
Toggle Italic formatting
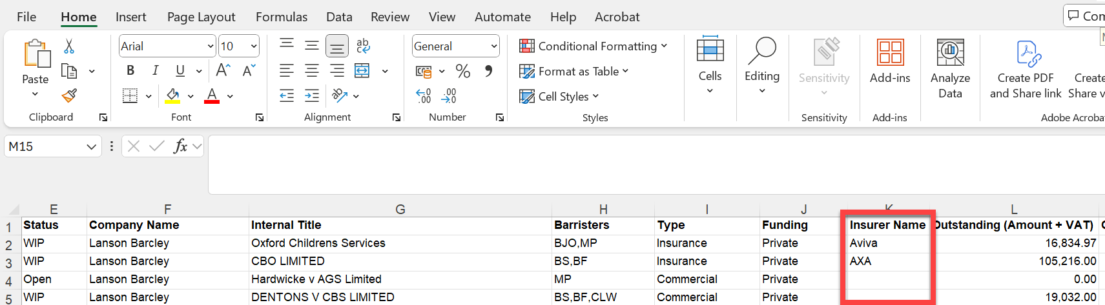tap(155, 71)
